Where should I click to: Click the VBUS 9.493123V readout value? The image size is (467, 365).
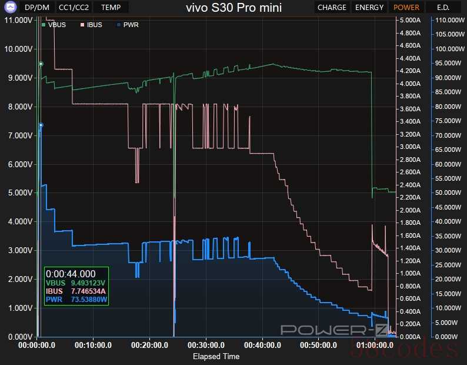click(88, 283)
